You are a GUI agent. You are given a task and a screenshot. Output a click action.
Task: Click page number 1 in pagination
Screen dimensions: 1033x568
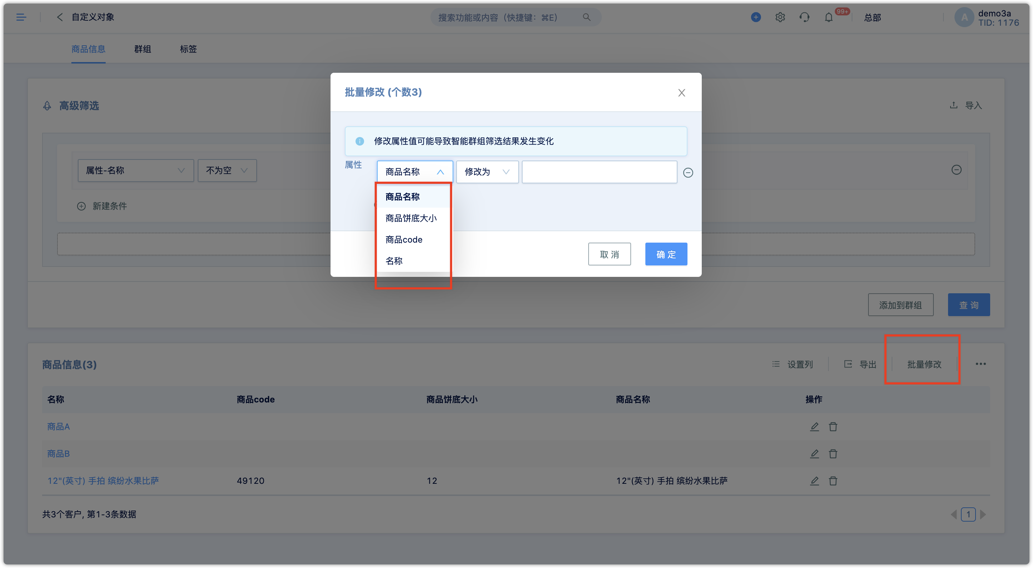(x=968, y=514)
